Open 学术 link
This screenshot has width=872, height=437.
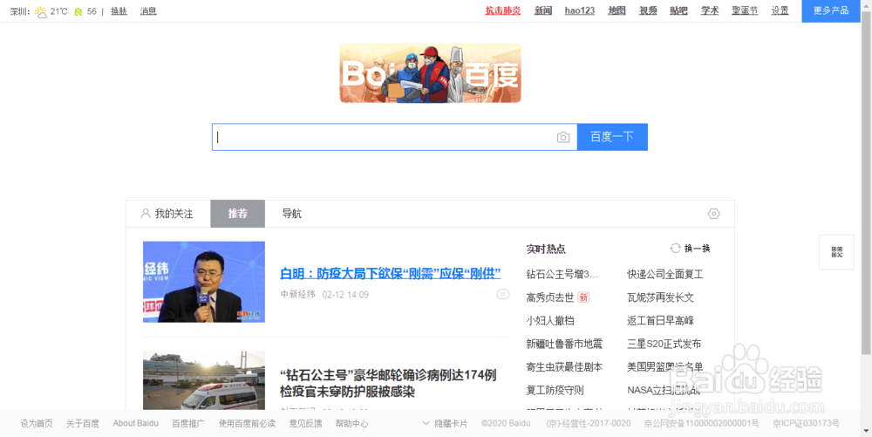click(710, 10)
